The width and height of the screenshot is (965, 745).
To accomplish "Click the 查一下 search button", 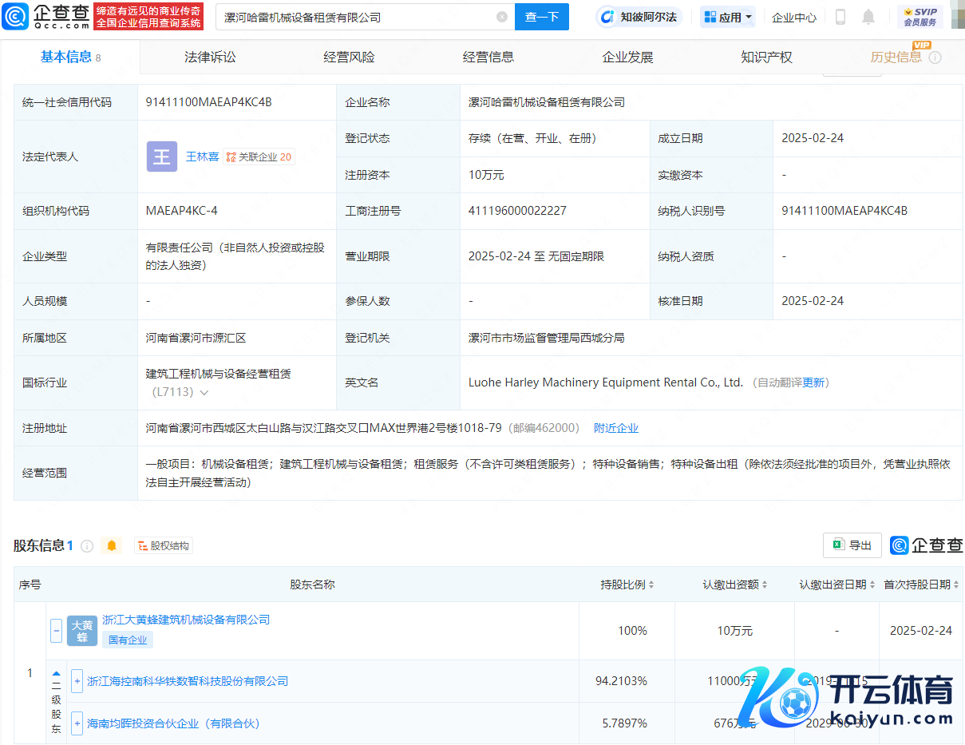I will (x=541, y=17).
